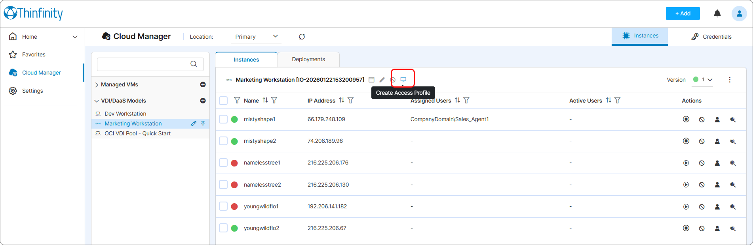Click the disable circle icon in the title toolbar
The image size is (753, 245).
pos(393,80)
